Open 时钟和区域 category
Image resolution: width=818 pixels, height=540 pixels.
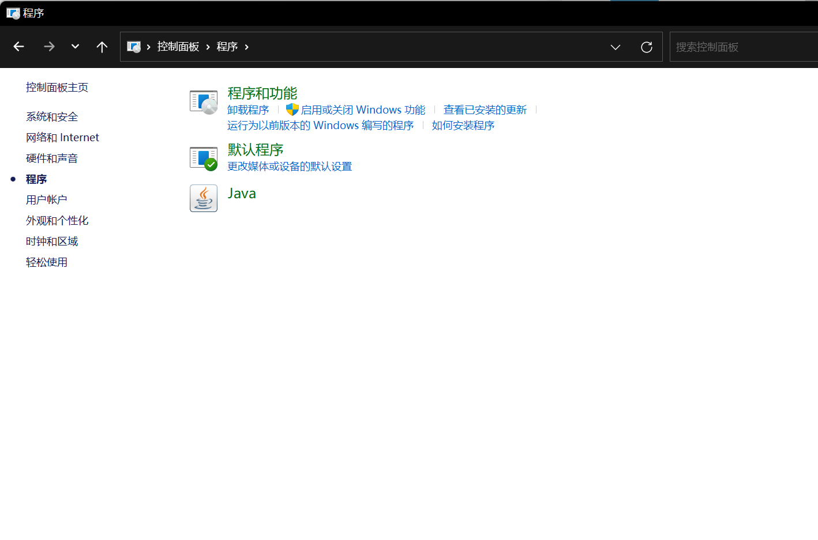52,241
